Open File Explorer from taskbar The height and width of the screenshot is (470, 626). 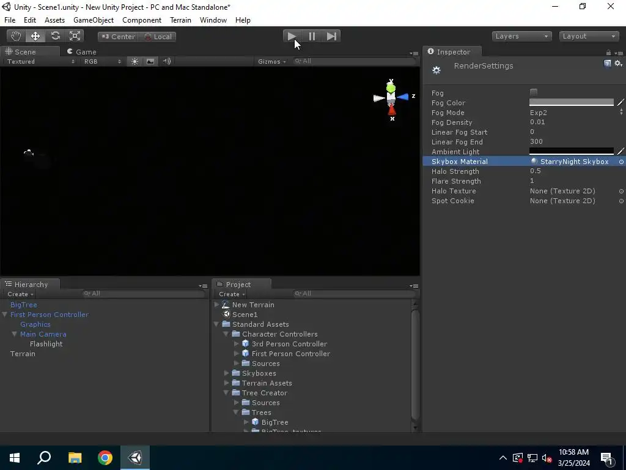(75, 458)
